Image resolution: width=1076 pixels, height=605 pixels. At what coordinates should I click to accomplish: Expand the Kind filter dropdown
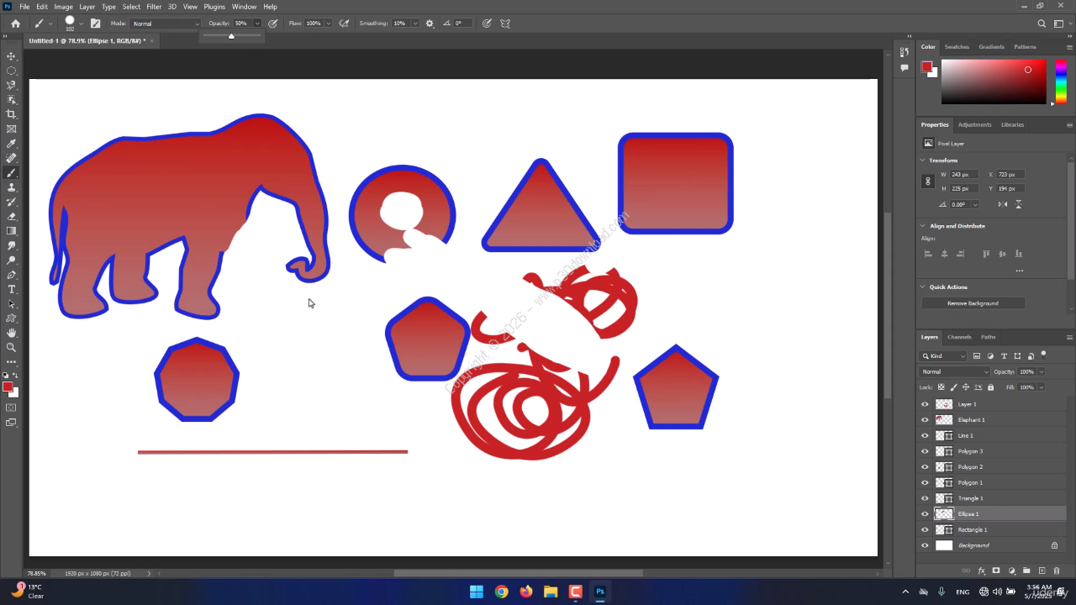(943, 356)
